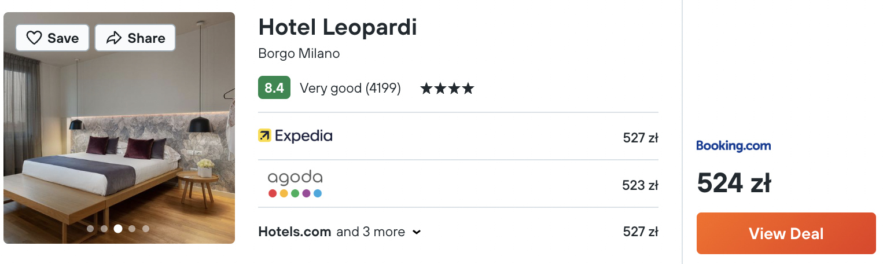Select the fifth photo carousel dot
This screenshot has height=264, width=883.
coord(146,229)
